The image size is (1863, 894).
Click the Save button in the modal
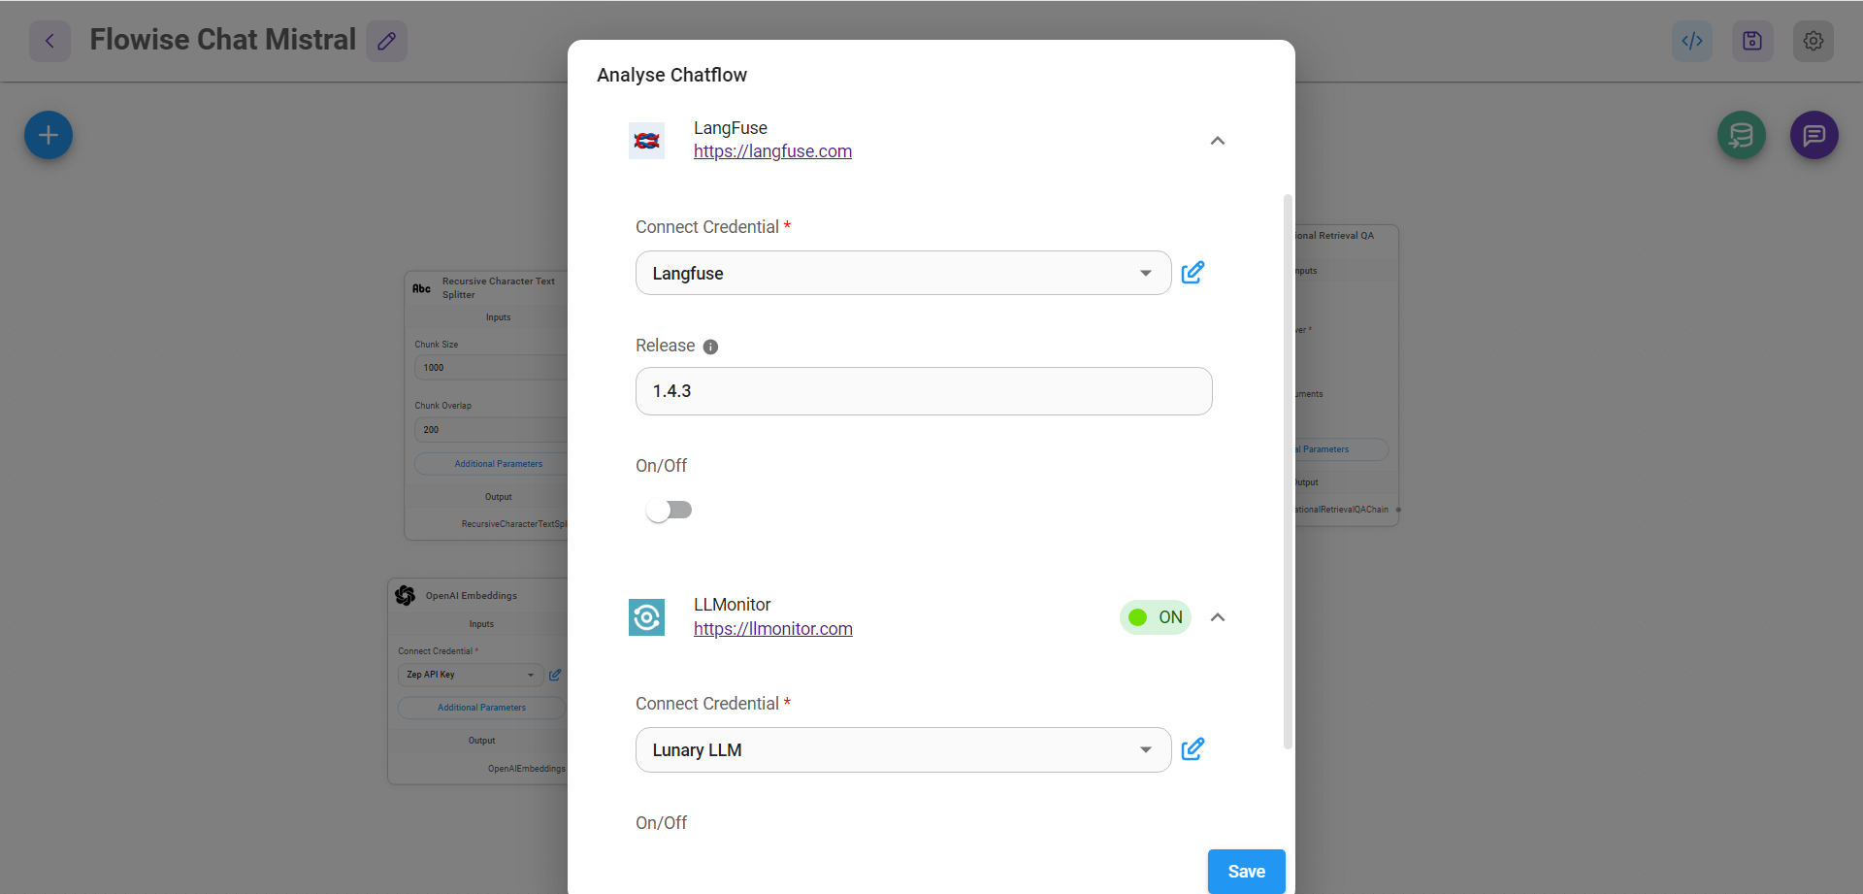pyautogui.click(x=1246, y=871)
